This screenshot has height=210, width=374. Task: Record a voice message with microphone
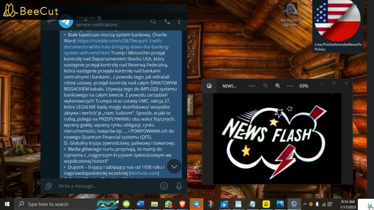pos(179,186)
